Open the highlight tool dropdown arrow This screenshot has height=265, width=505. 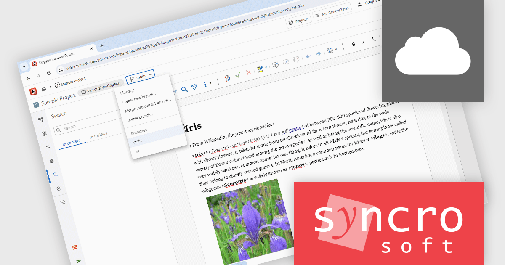point(266,68)
